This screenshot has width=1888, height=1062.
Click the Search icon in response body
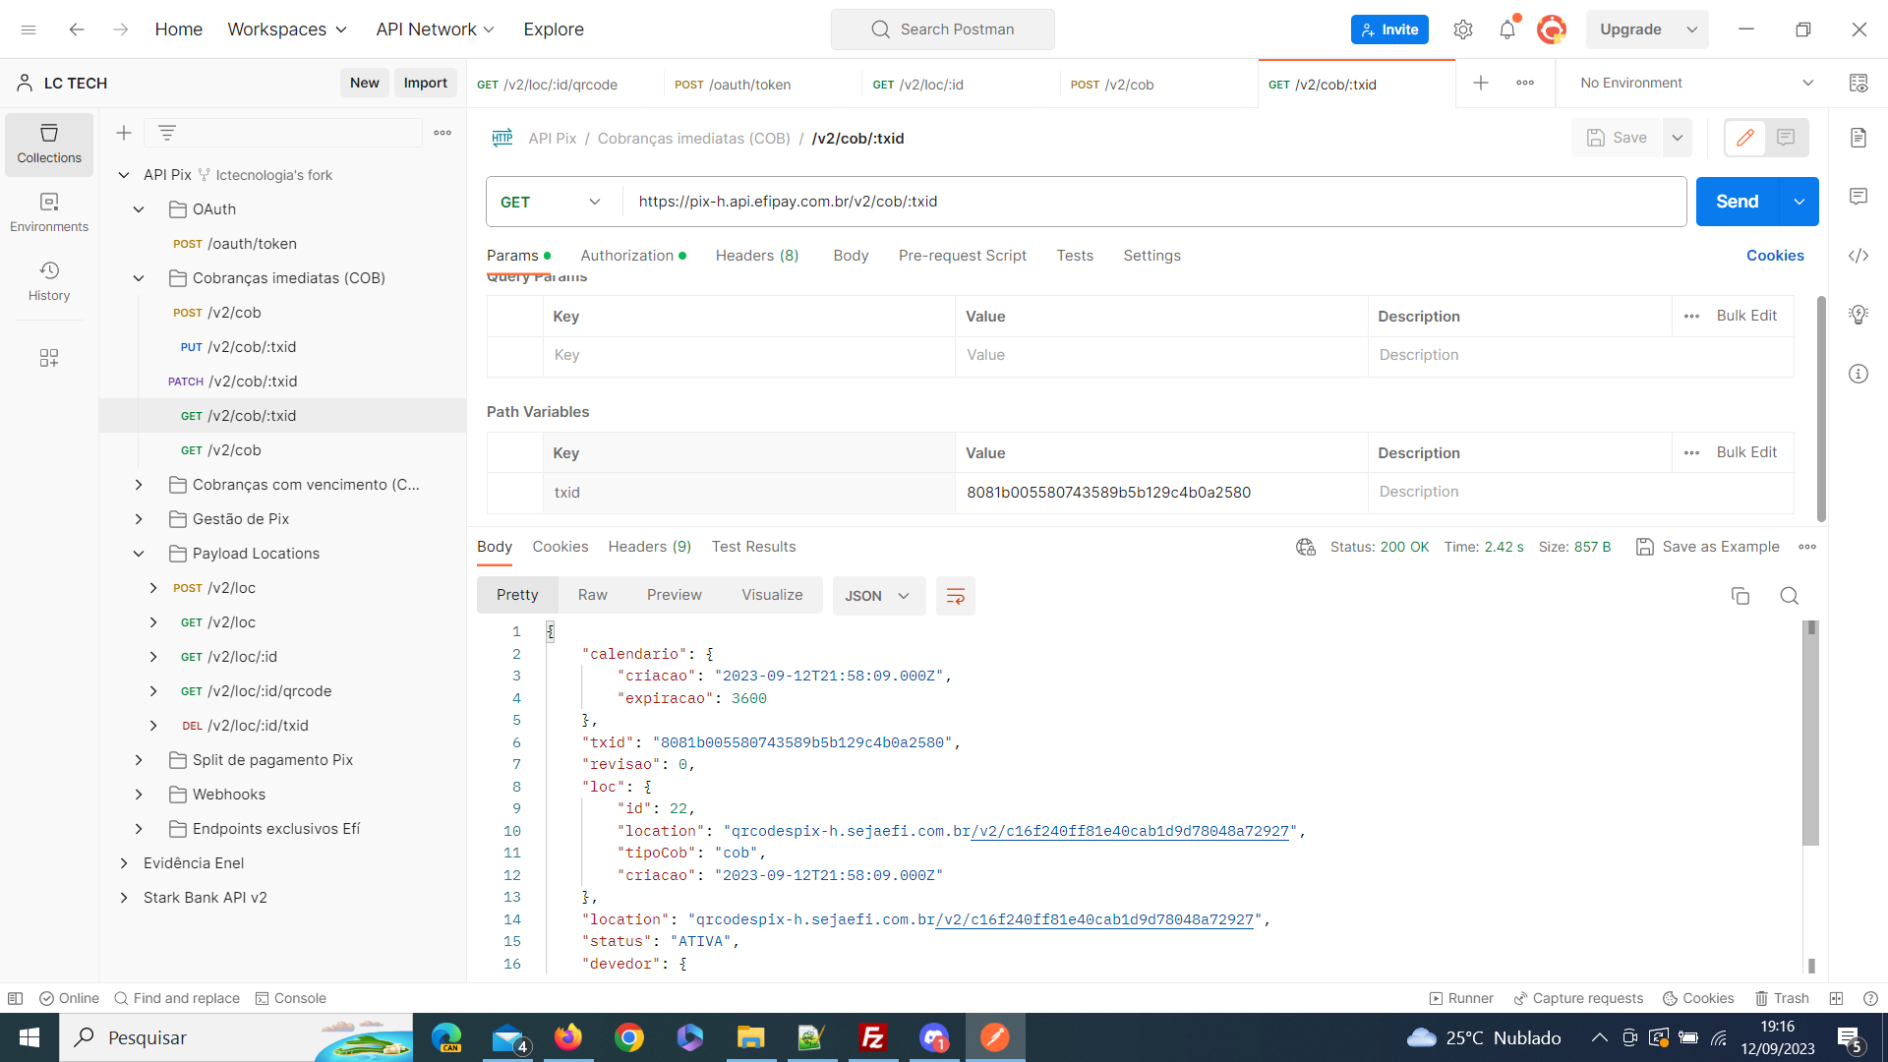(1790, 595)
